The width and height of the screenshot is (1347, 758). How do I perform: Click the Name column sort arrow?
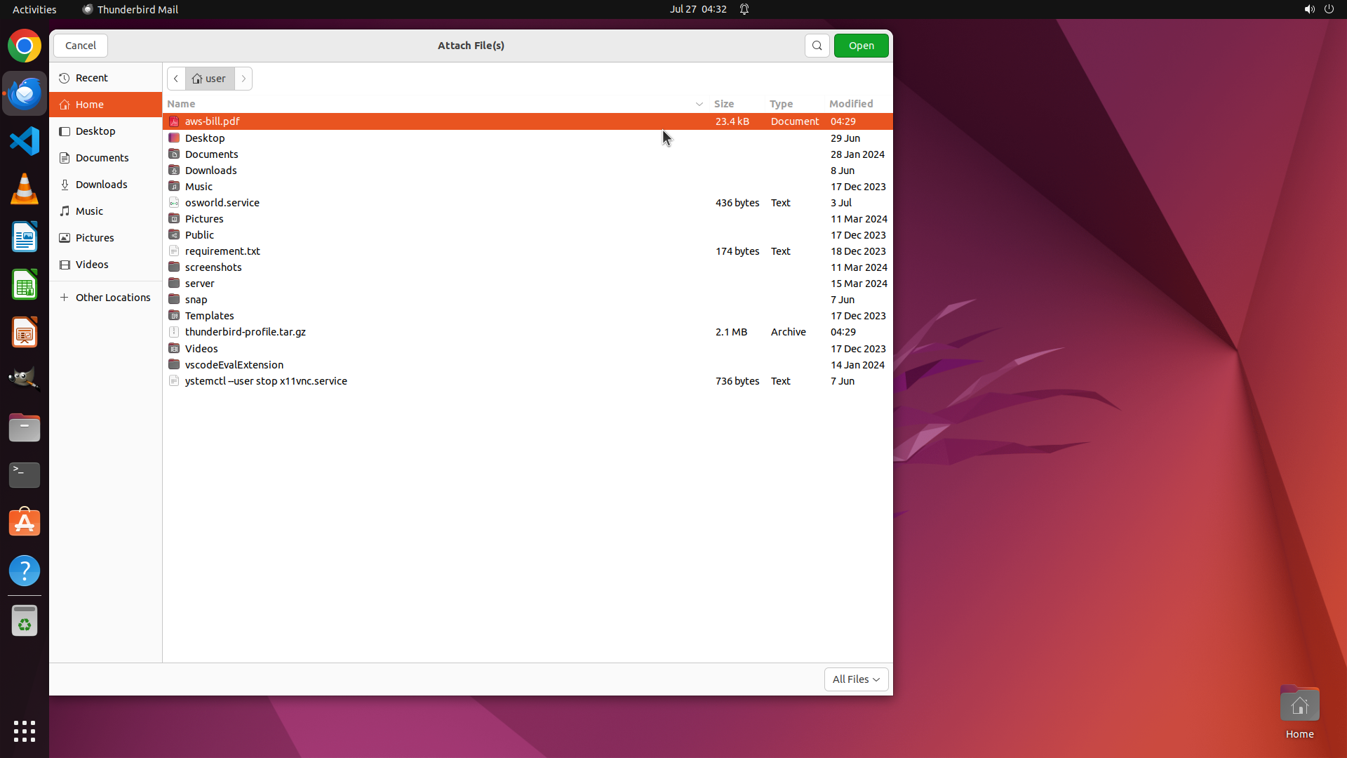pyautogui.click(x=699, y=104)
